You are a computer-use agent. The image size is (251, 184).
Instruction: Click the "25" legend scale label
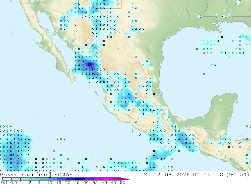(x=77, y=182)
